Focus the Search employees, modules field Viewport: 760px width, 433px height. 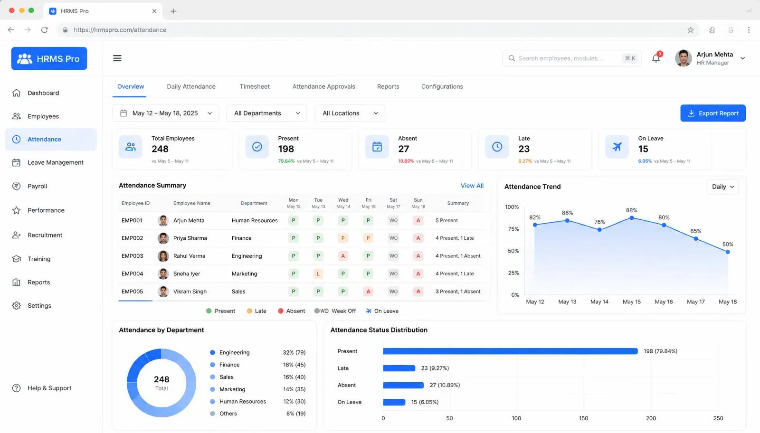click(572, 58)
